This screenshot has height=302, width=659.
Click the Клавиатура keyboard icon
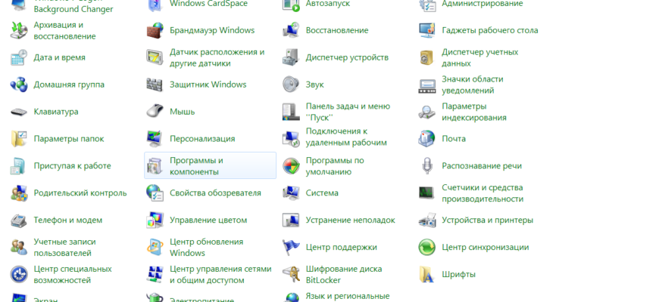[x=18, y=112]
